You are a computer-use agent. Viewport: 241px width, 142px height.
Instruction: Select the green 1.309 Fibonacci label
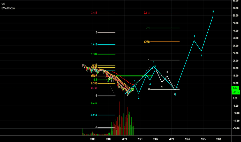[x=94, y=54]
